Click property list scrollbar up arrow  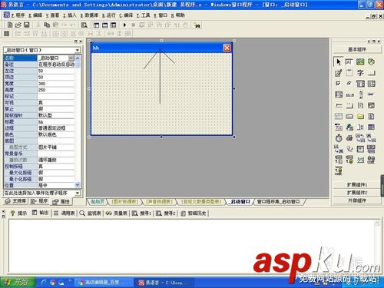(78, 58)
